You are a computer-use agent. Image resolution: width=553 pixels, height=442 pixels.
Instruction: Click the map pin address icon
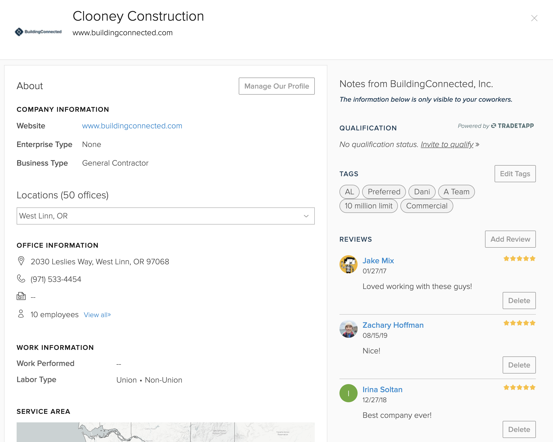(21, 261)
